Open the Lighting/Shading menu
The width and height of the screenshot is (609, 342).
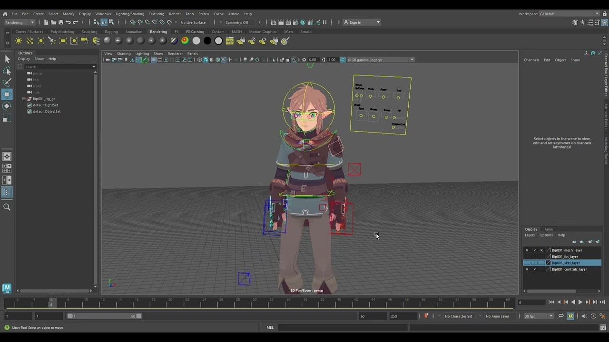[130, 14]
